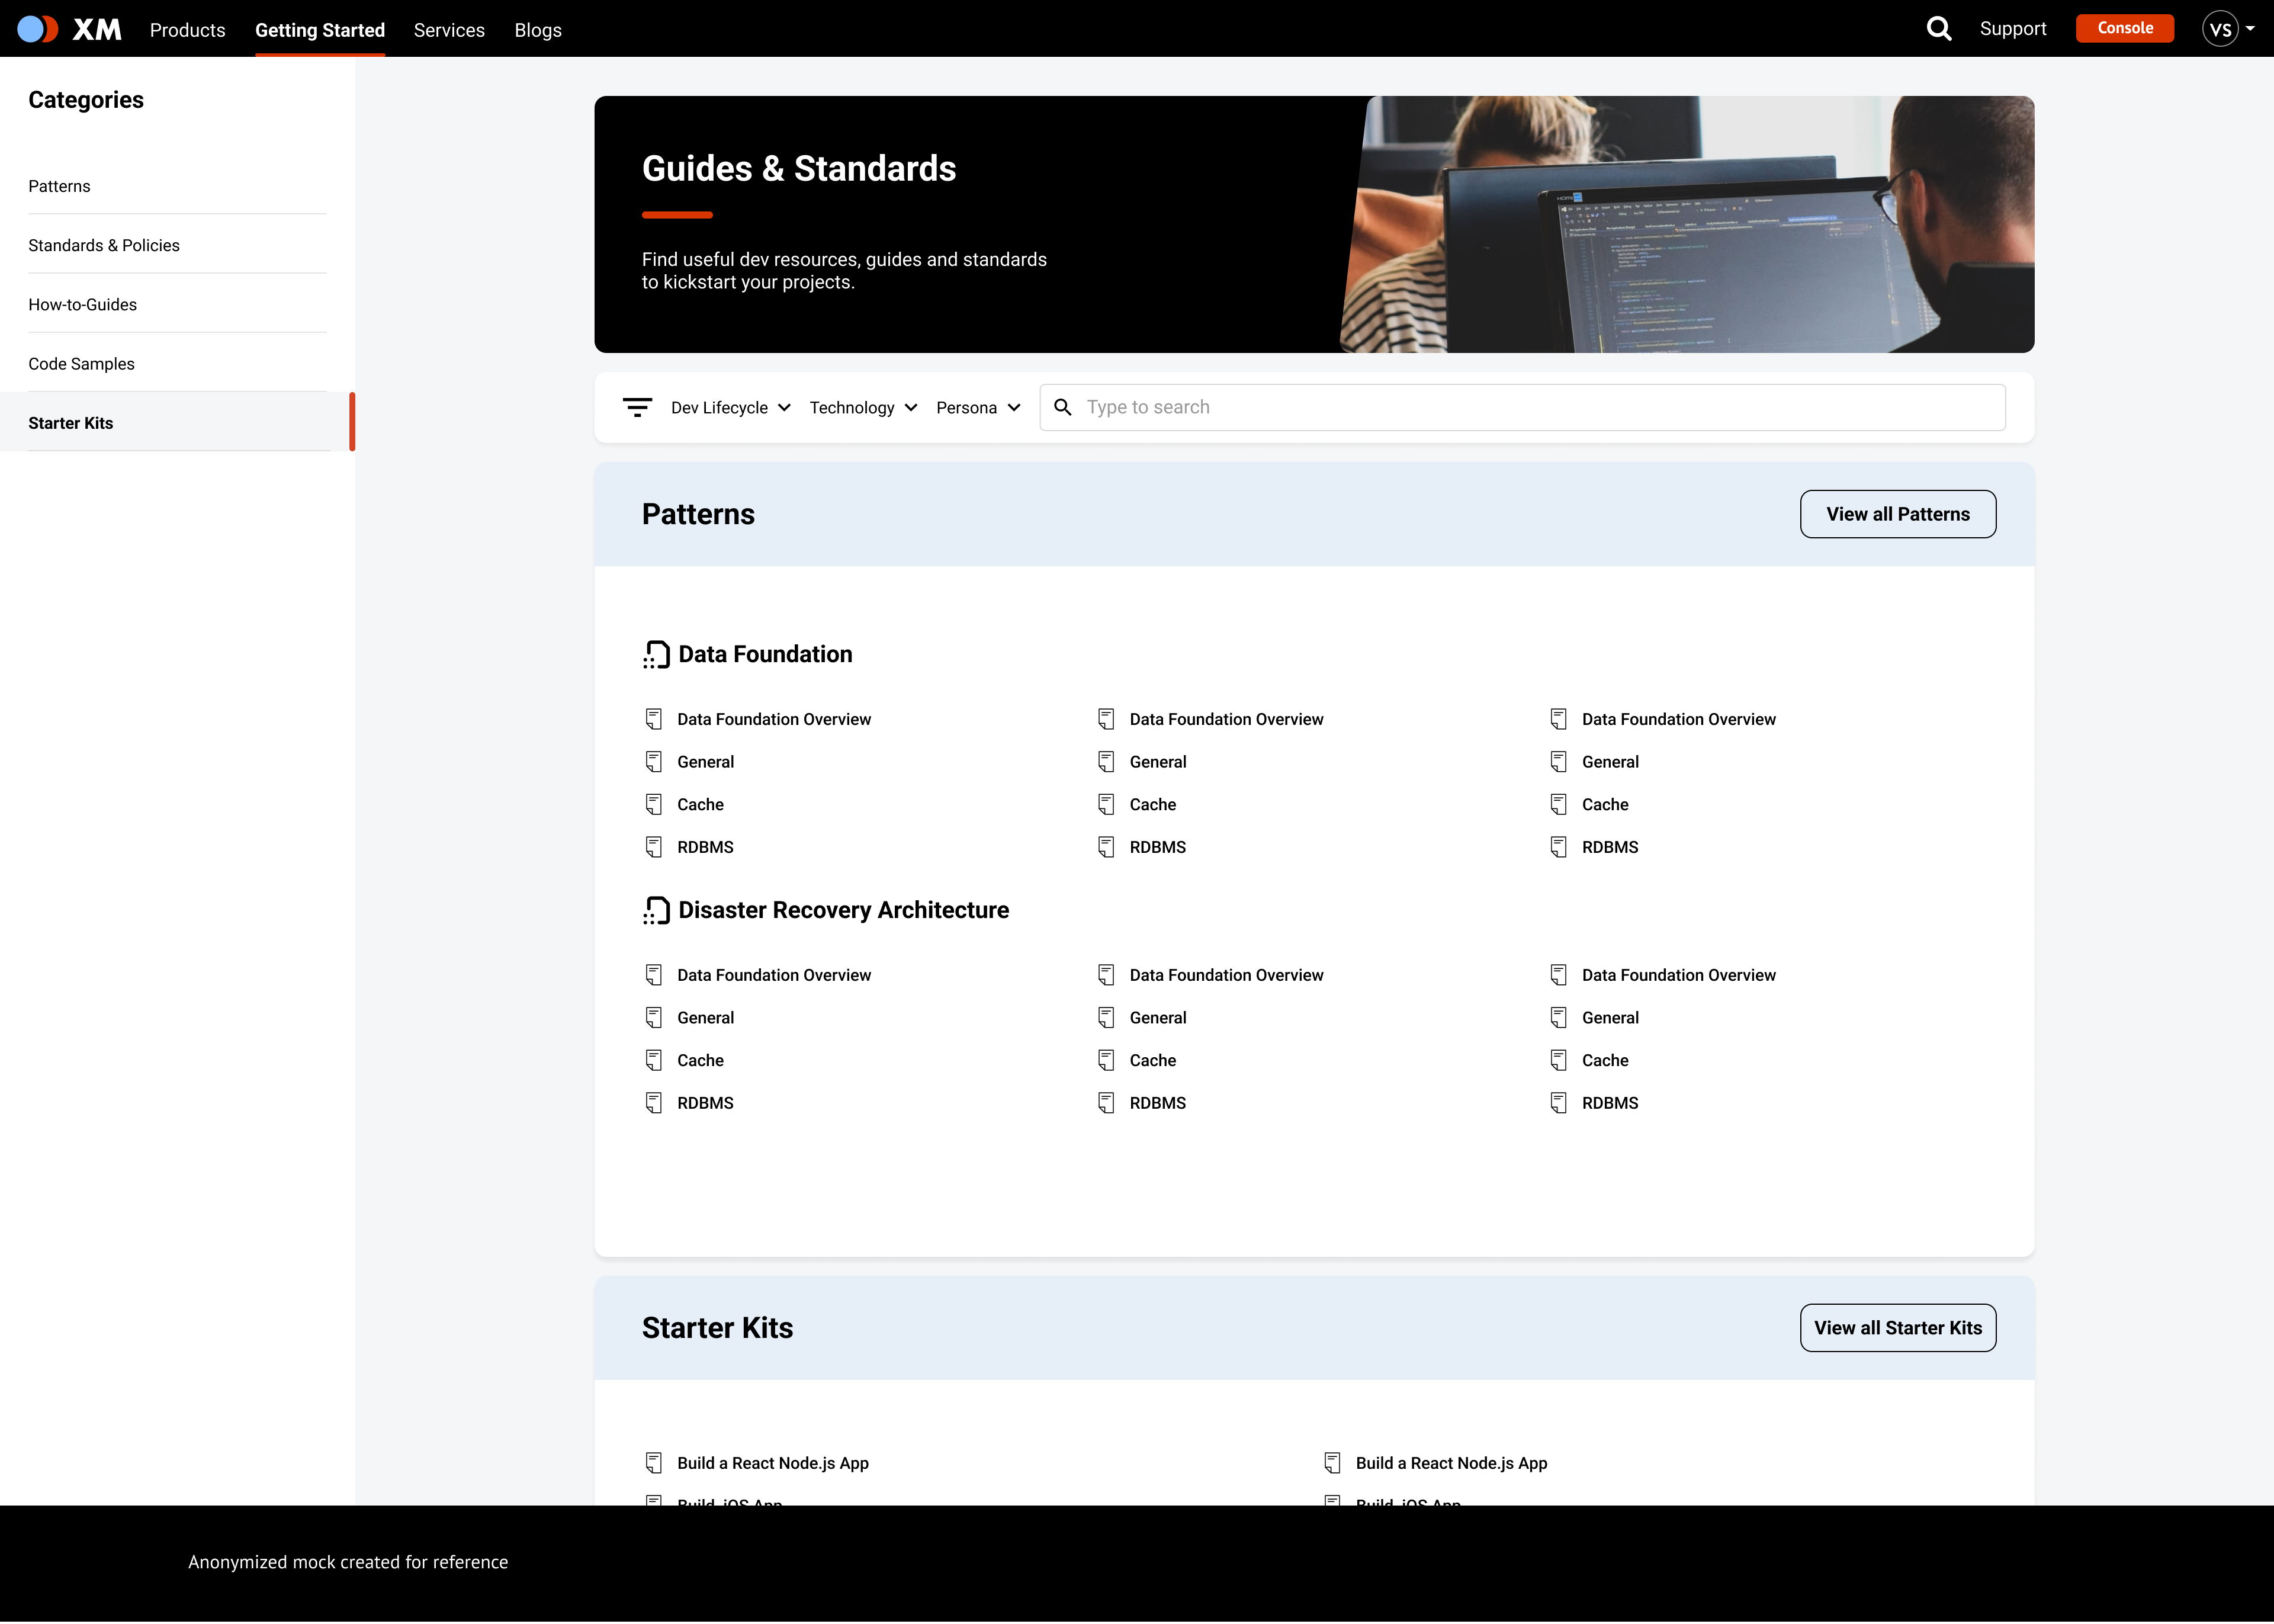Click the View all Patterns button
The image size is (2274, 1624).
[x=1897, y=513]
